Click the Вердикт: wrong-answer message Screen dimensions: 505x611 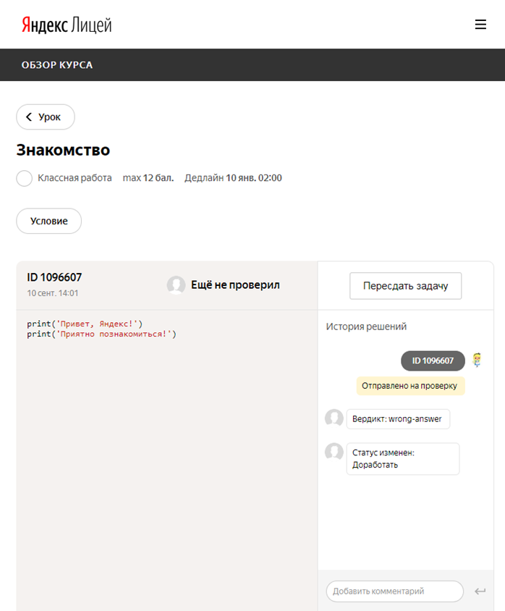(x=398, y=419)
